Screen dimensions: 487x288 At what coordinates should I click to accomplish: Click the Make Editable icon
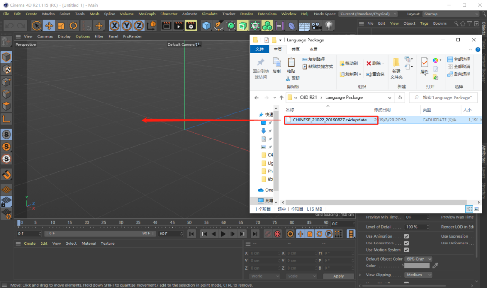[x=6, y=42]
